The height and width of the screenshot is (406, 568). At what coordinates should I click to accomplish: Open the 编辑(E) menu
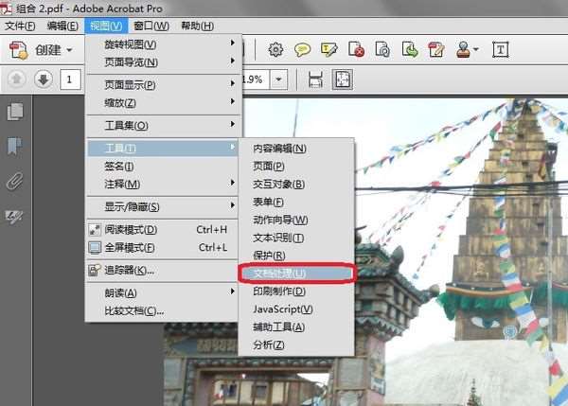click(x=62, y=26)
